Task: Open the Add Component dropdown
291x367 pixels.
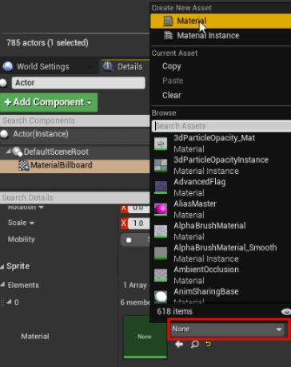Action: tap(49, 102)
